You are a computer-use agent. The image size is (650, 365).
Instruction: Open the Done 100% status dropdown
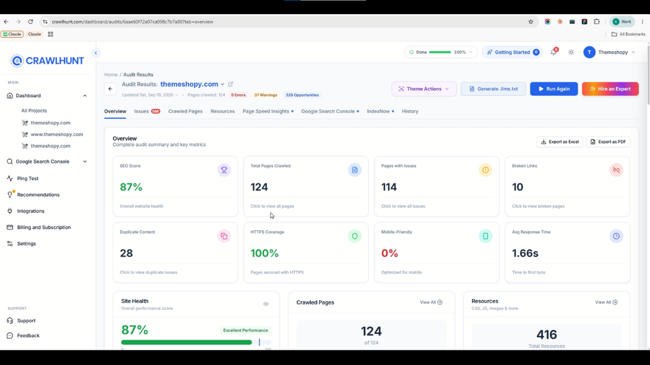[441, 52]
